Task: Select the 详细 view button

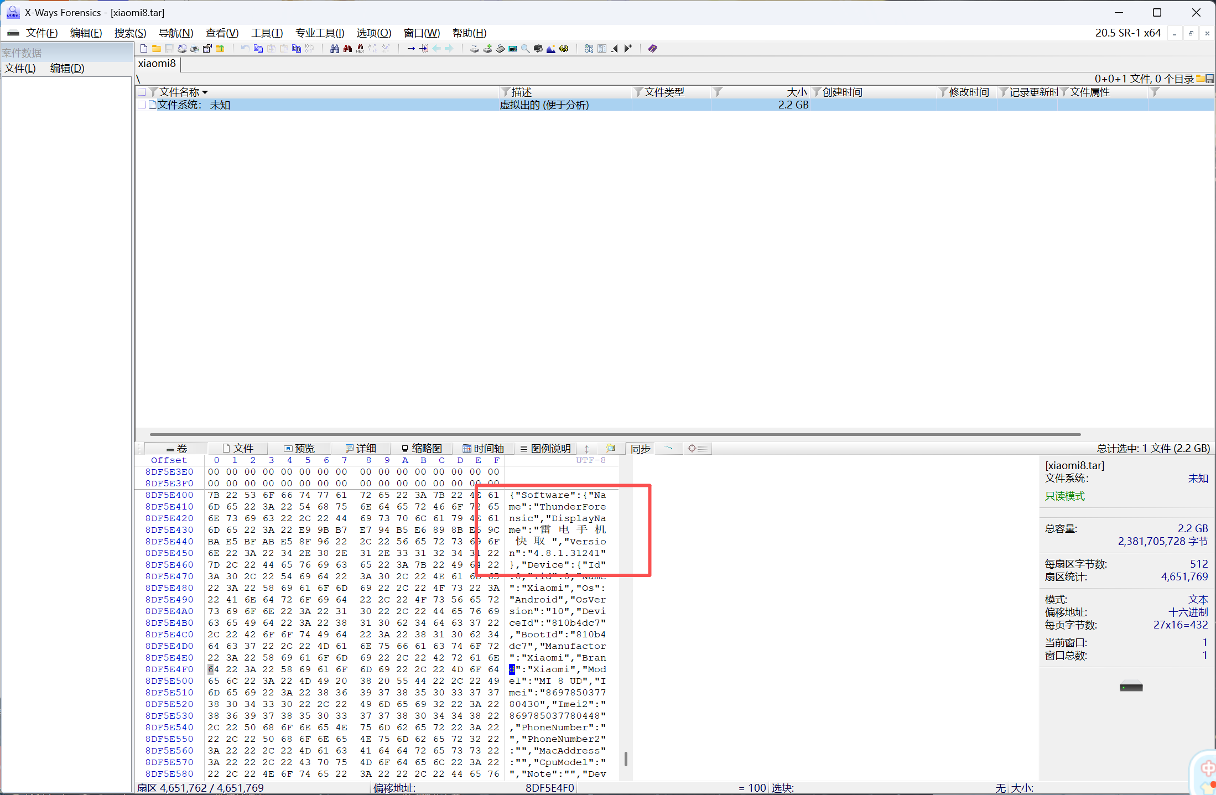Action: click(361, 448)
